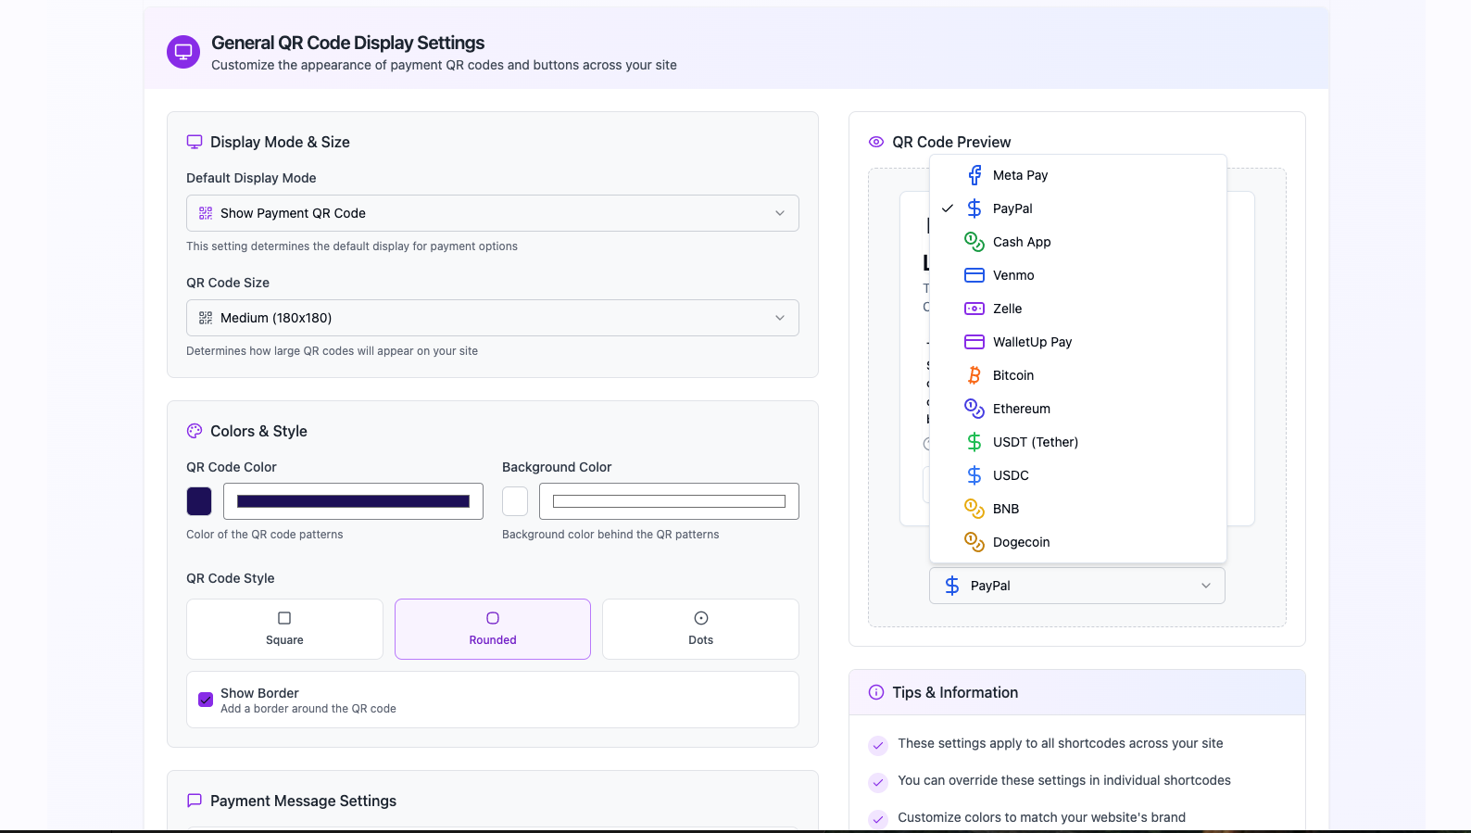Click the chevron on the Medium (180x180) field

(x=780, y=318)
